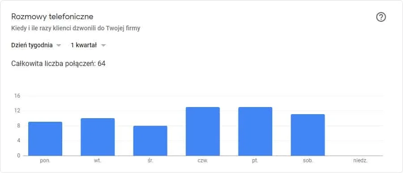Open the help question mark icon
Viewport: 403px width, 173px height.
[x=381, y=17]
